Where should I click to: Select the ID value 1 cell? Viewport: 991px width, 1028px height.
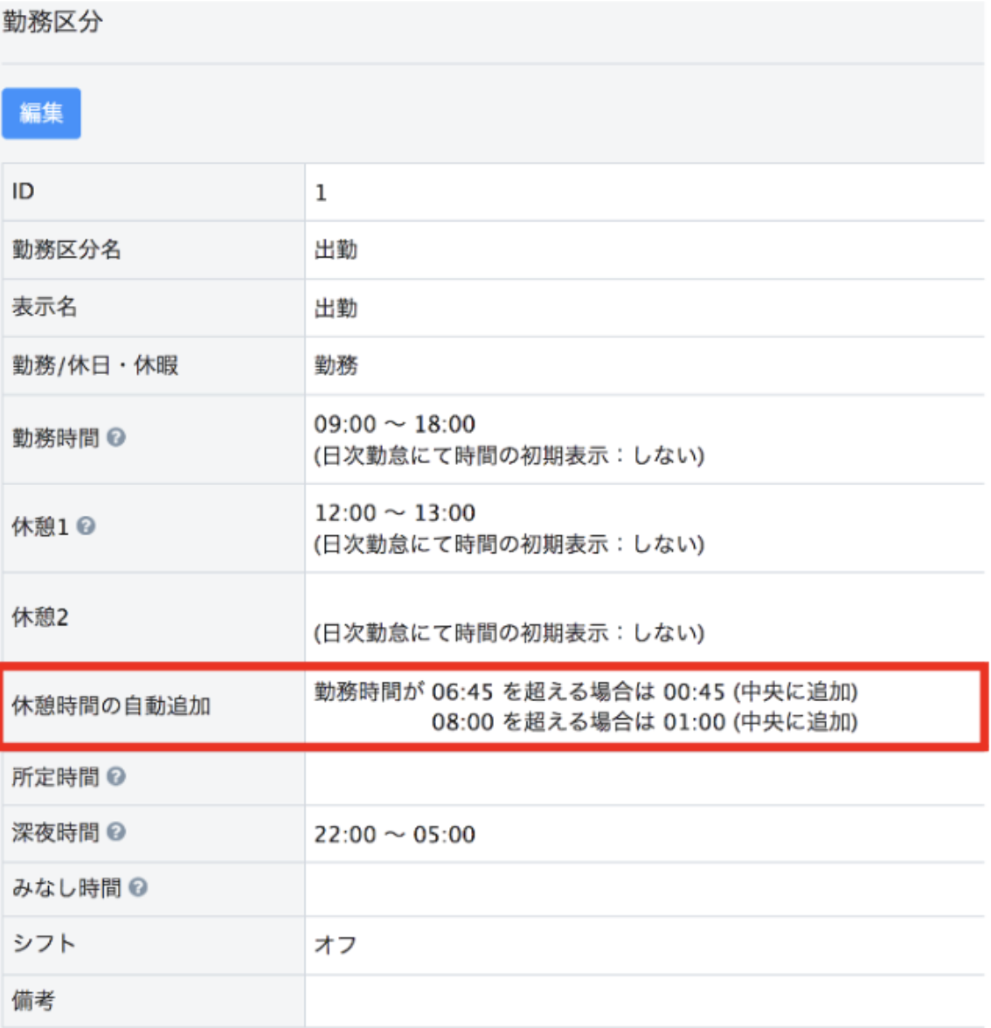[321, 193]
